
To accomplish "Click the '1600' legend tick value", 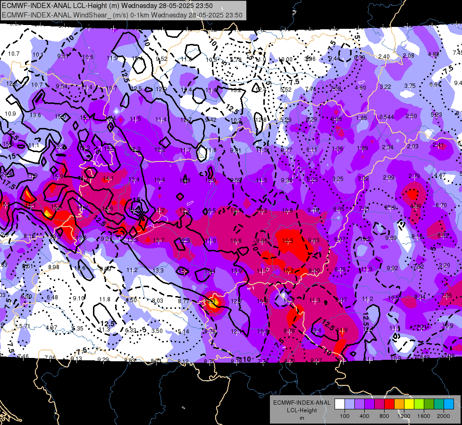I will pyautogui.click(x=424, y=416).
